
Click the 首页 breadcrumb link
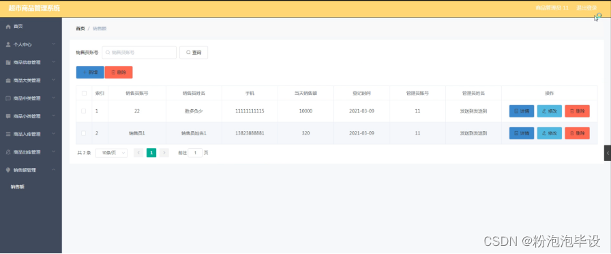(80, 29)
